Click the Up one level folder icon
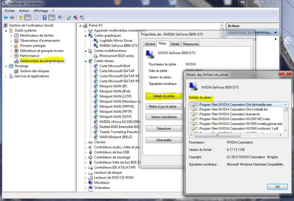Screen dimensions: 294x201 (x=21, y=18)
